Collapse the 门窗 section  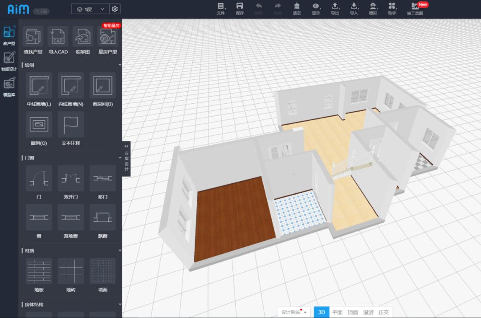(119, 158)
